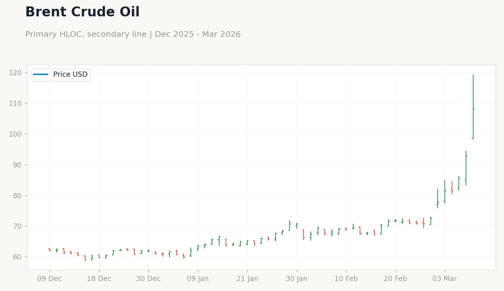Click the subtitle 'Primary HLOC, secondary line'
This screenshot has height=291, width=504.
(87, 34)
